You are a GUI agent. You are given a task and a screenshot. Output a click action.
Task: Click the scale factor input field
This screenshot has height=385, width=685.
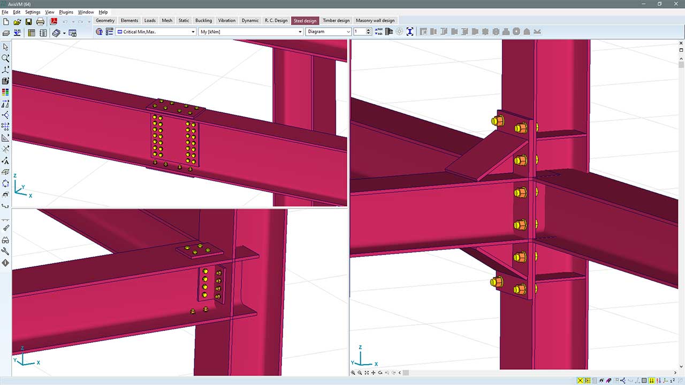pos(359,32)
